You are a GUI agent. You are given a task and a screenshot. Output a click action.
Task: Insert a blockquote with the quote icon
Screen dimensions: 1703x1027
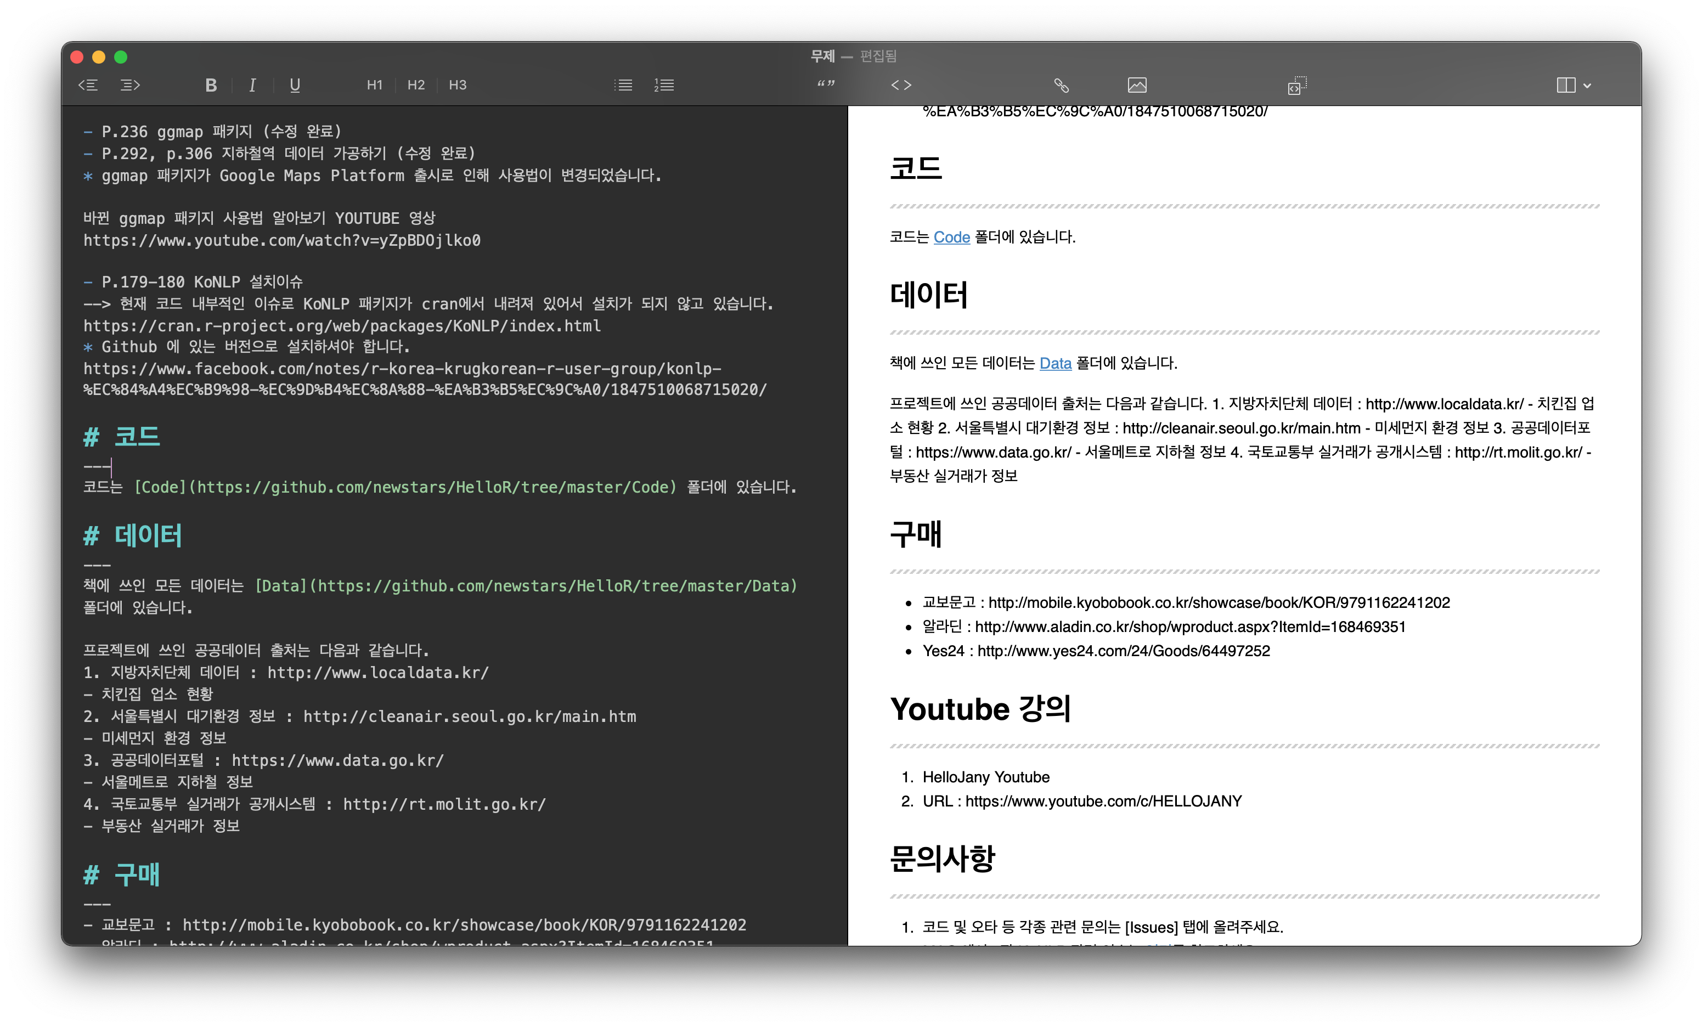(x=825, y=85)
